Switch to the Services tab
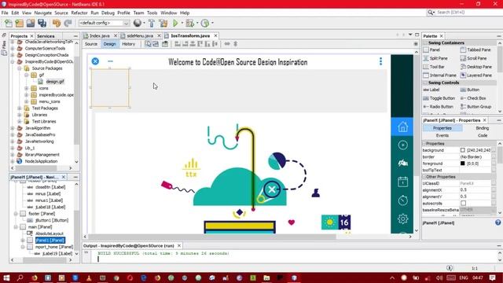This screenshot has height=283, width=503. pyautogui.click(x=46, y=36)
